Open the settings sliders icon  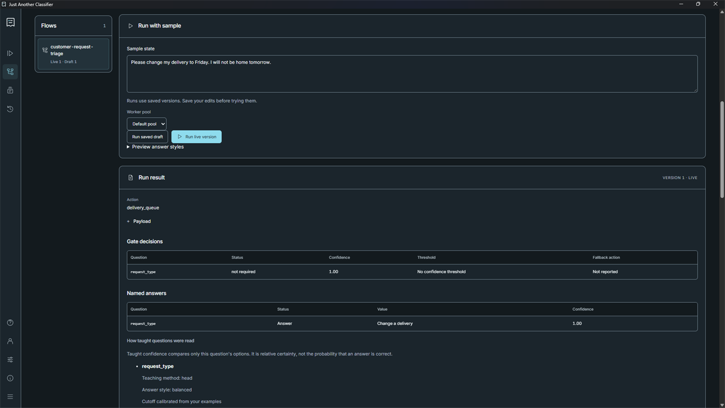(10, 360)
